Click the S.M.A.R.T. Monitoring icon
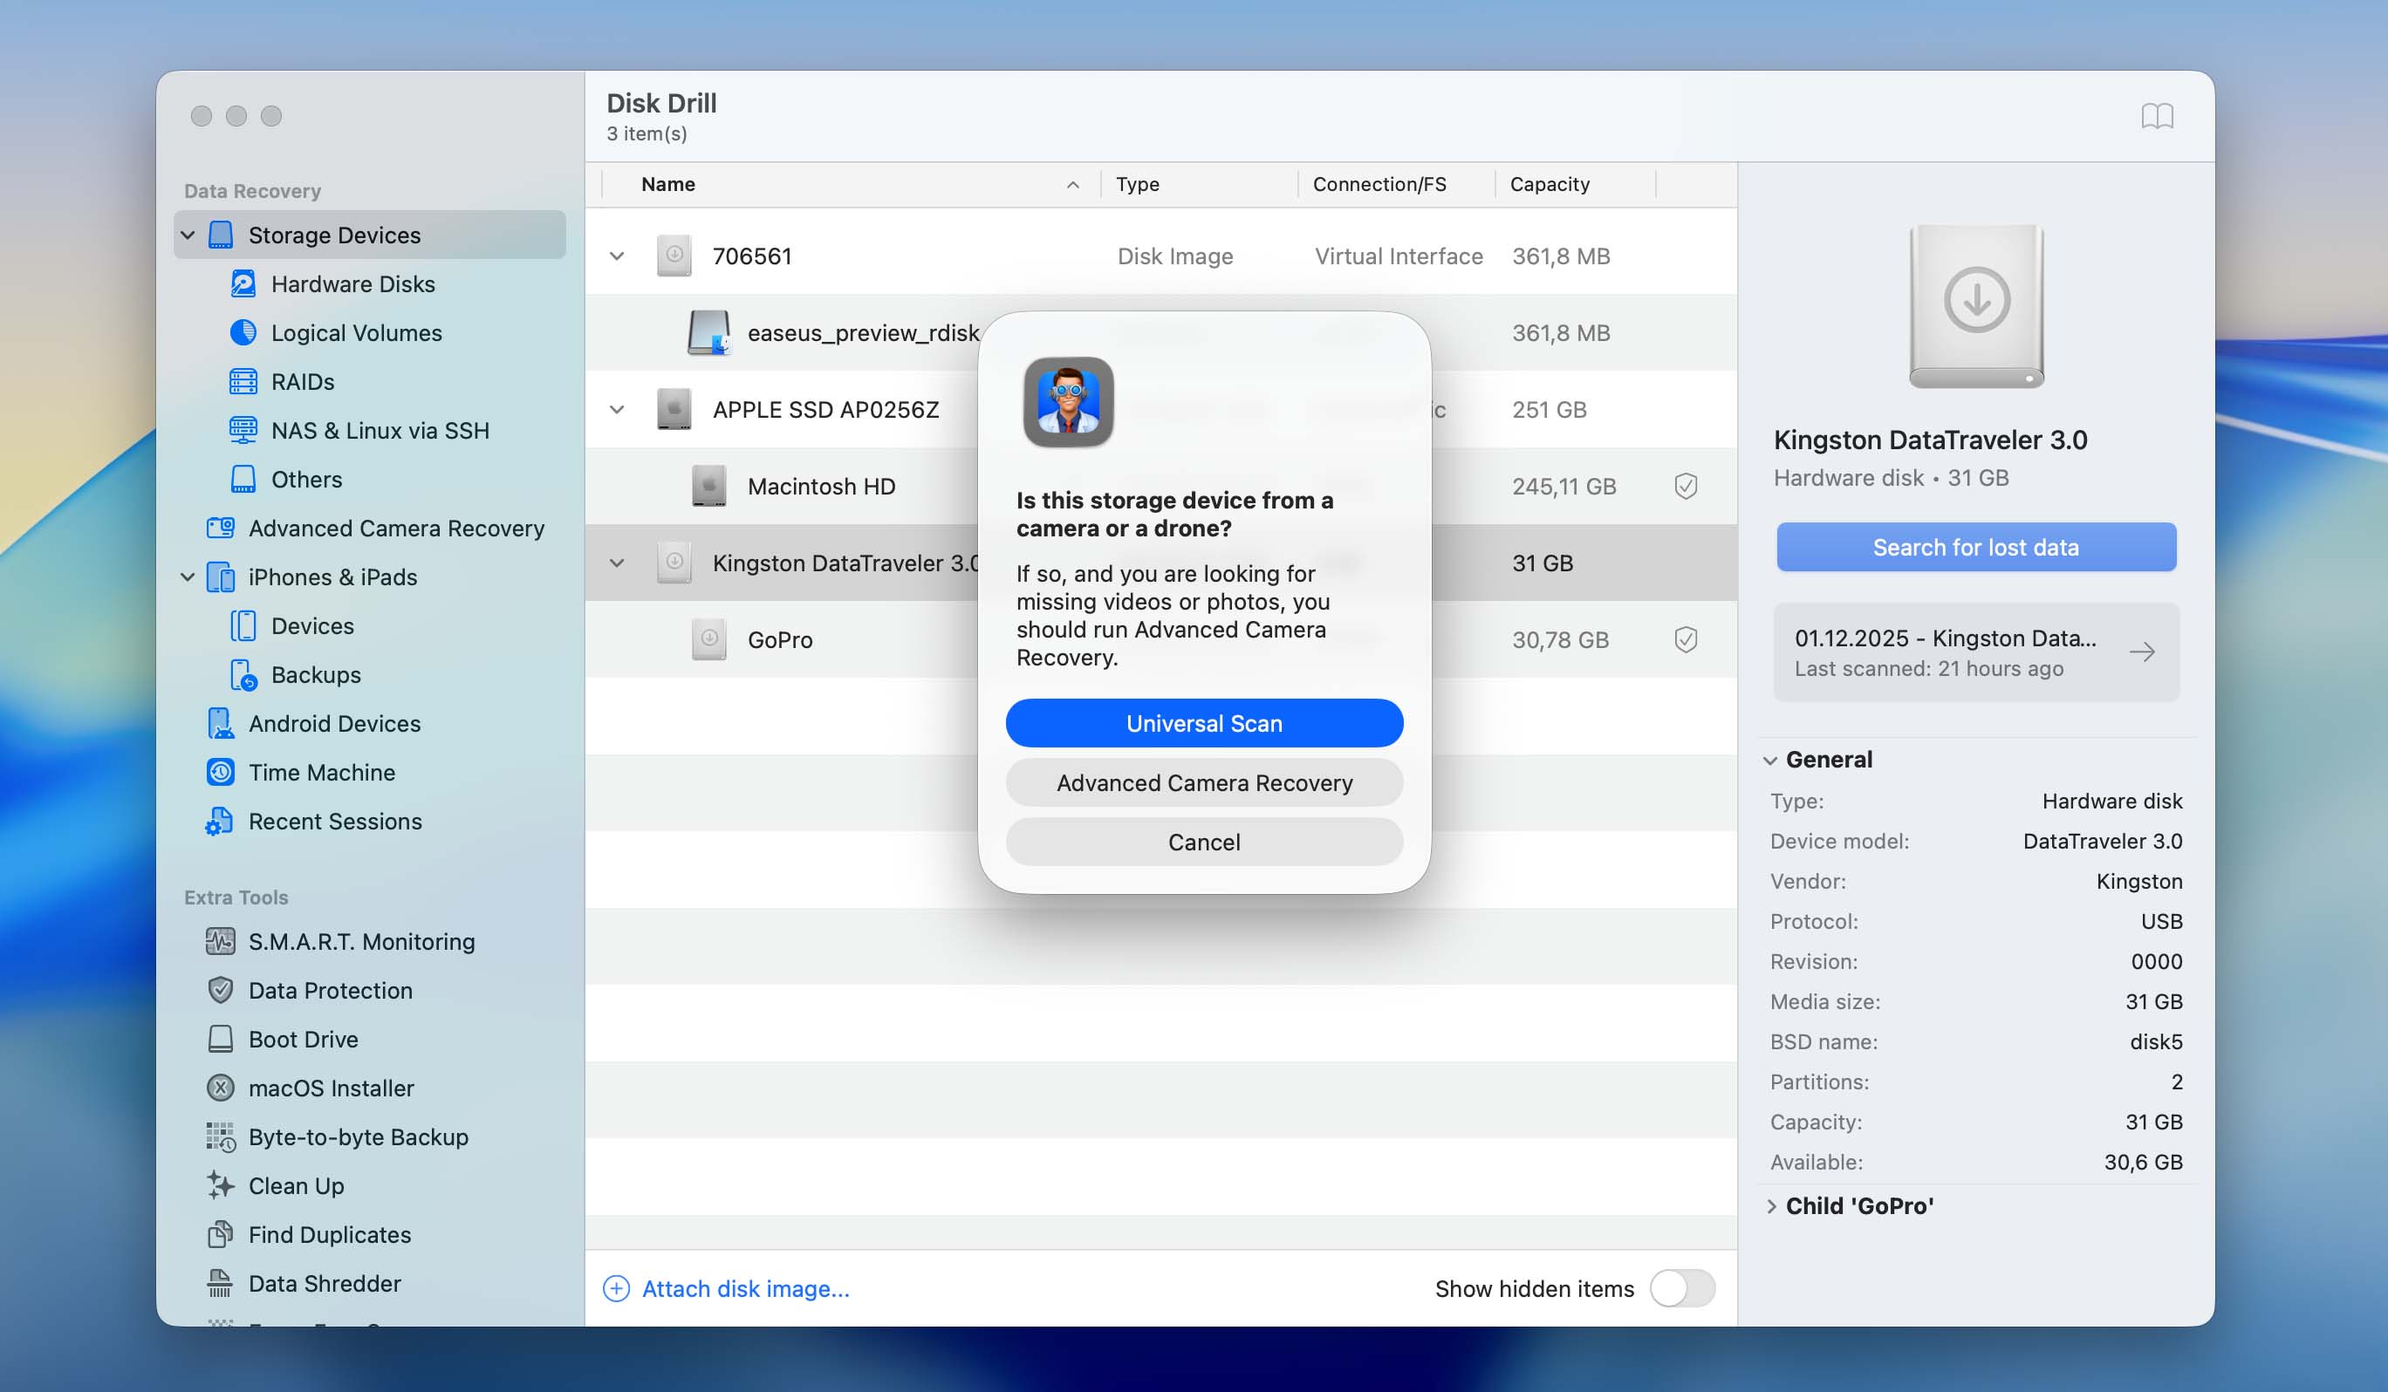Viewport: 2388px width, 1392px height. [220, 941]
